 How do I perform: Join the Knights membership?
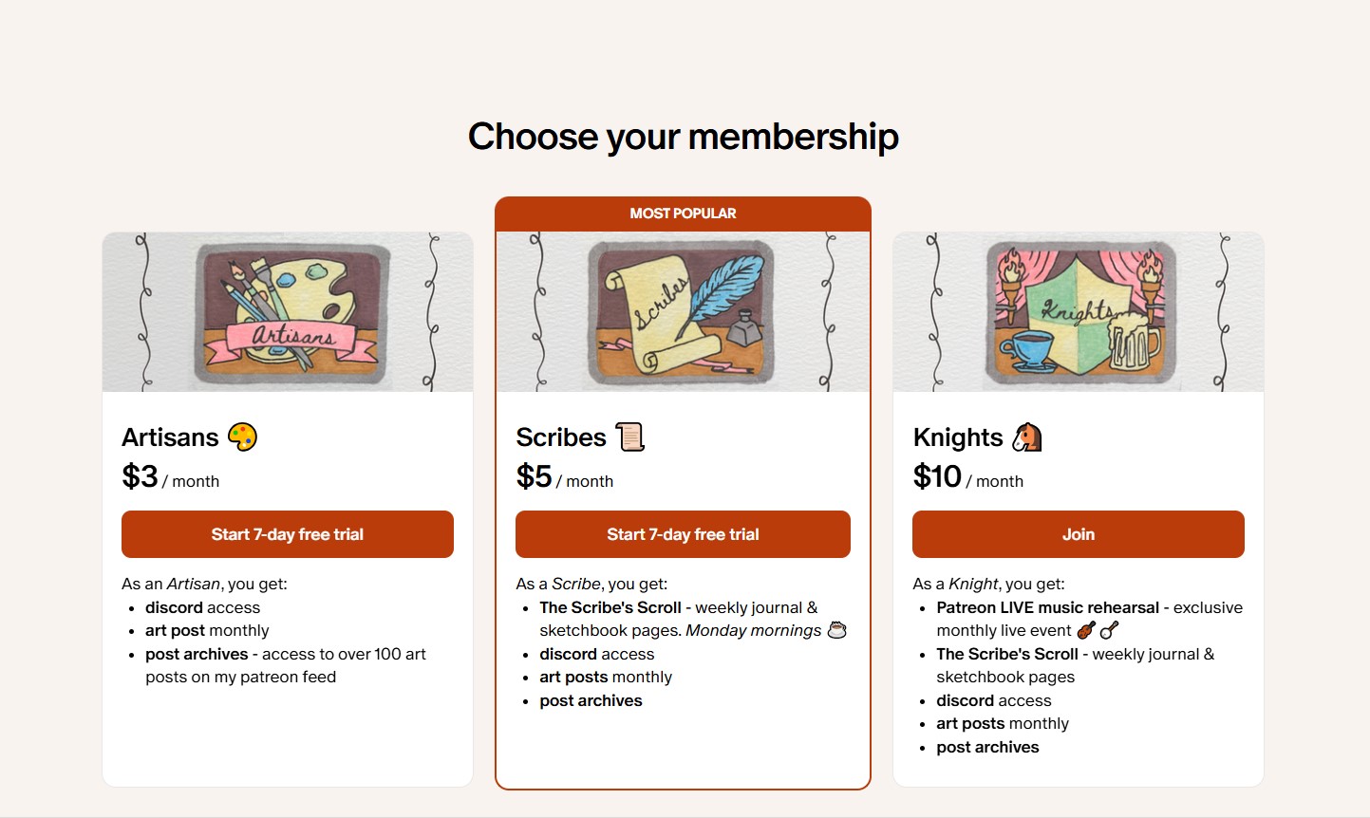coord(1079,534)
